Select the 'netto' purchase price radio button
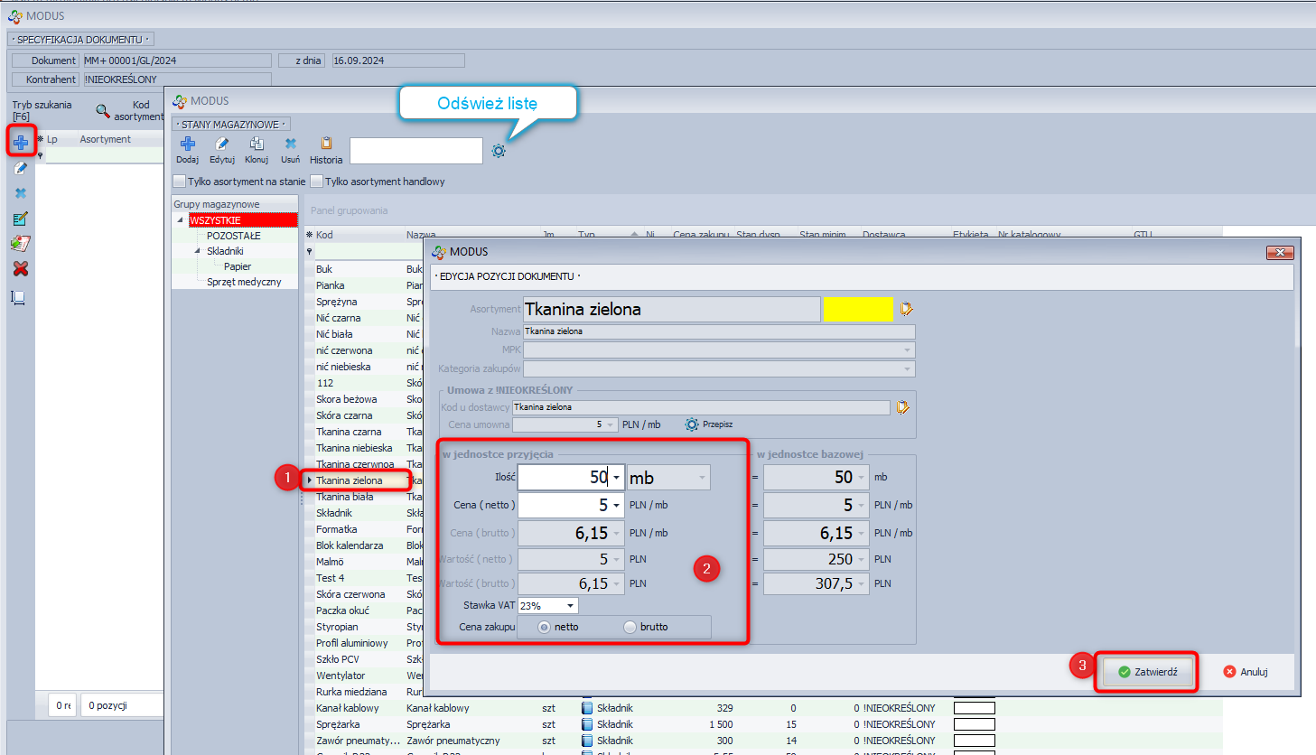Viewport: 1316px width, 755px height. [x=544, y=627]
